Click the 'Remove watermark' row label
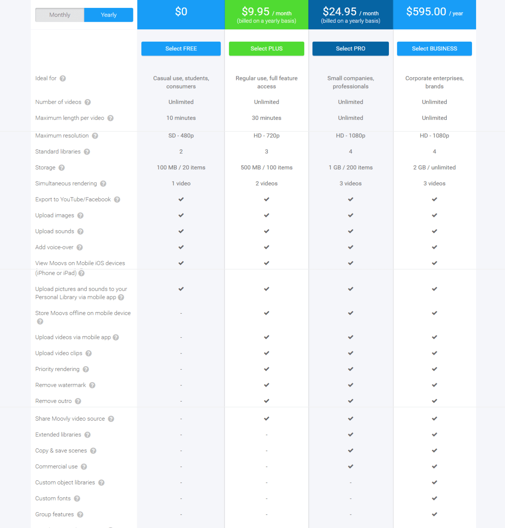Image resolution: width=505 pixels, height=528 pixels. coord(60,385)
